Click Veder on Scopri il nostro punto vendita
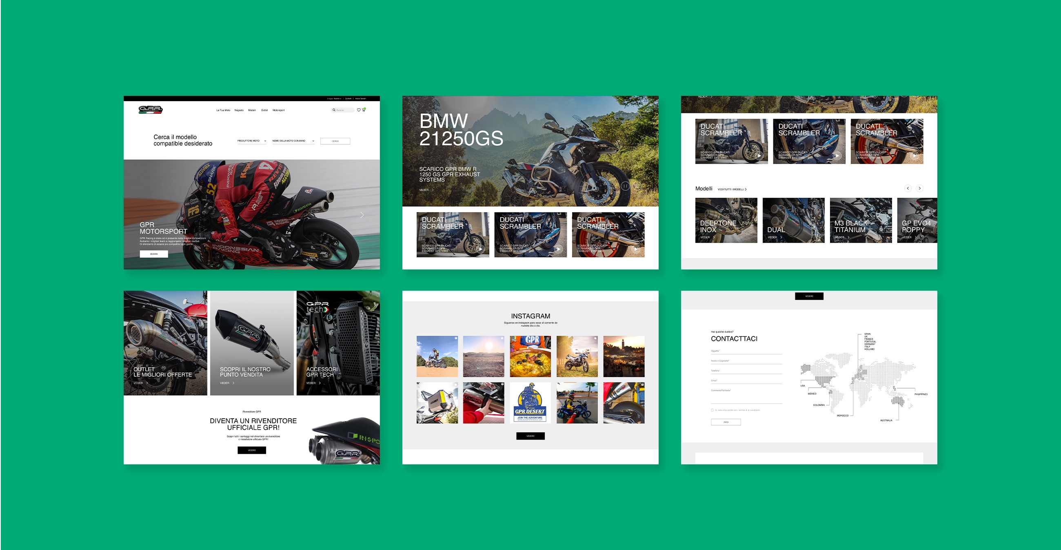Viewport: 1061px width, 550px height. [x=227, y=383]
